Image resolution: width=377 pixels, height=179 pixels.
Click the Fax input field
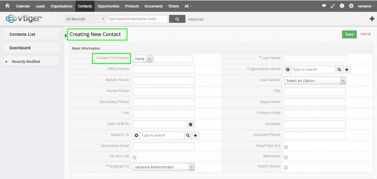[x=164, y=113]
